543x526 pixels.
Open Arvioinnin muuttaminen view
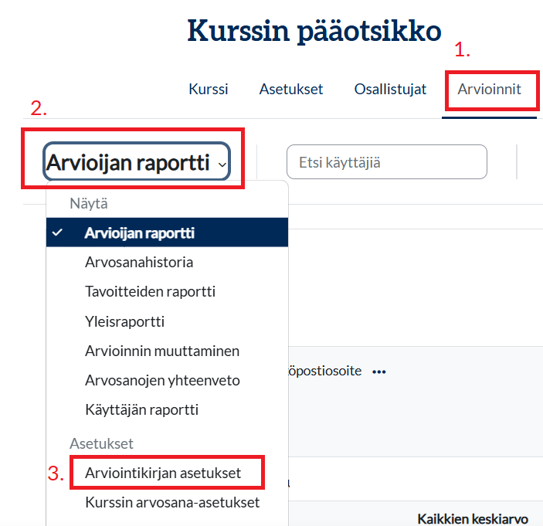[x=162, y=351]
